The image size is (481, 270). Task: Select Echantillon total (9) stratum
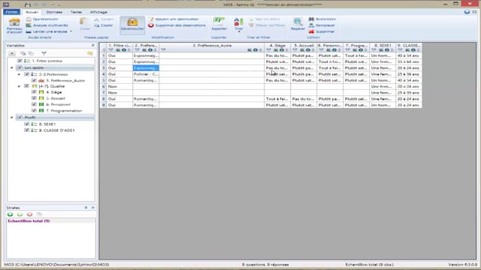pyautogui.click(x=29, y=220)
